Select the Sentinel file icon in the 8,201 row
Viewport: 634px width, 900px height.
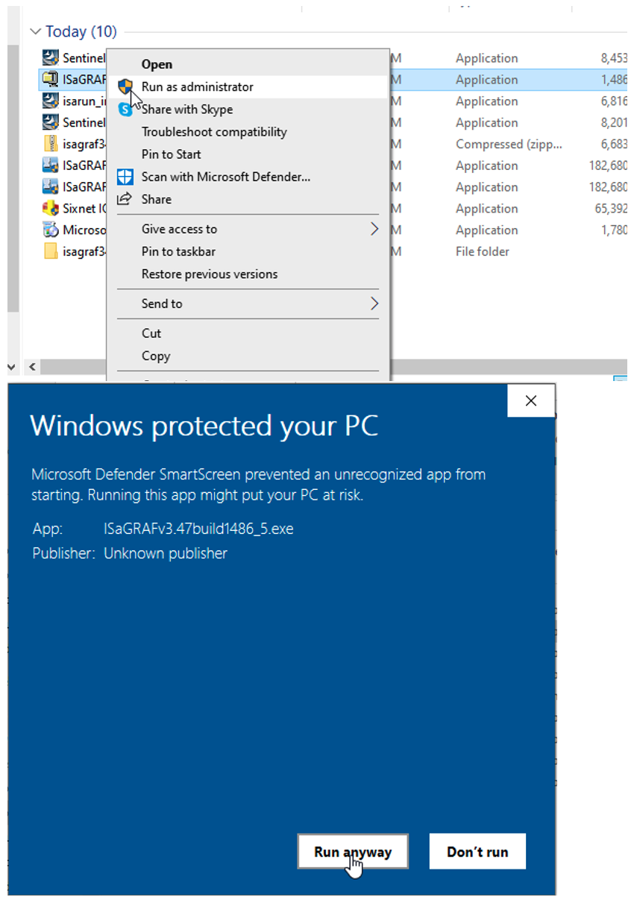click(51, 122)
